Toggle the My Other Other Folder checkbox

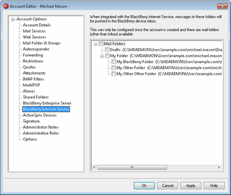click(114, 74)
